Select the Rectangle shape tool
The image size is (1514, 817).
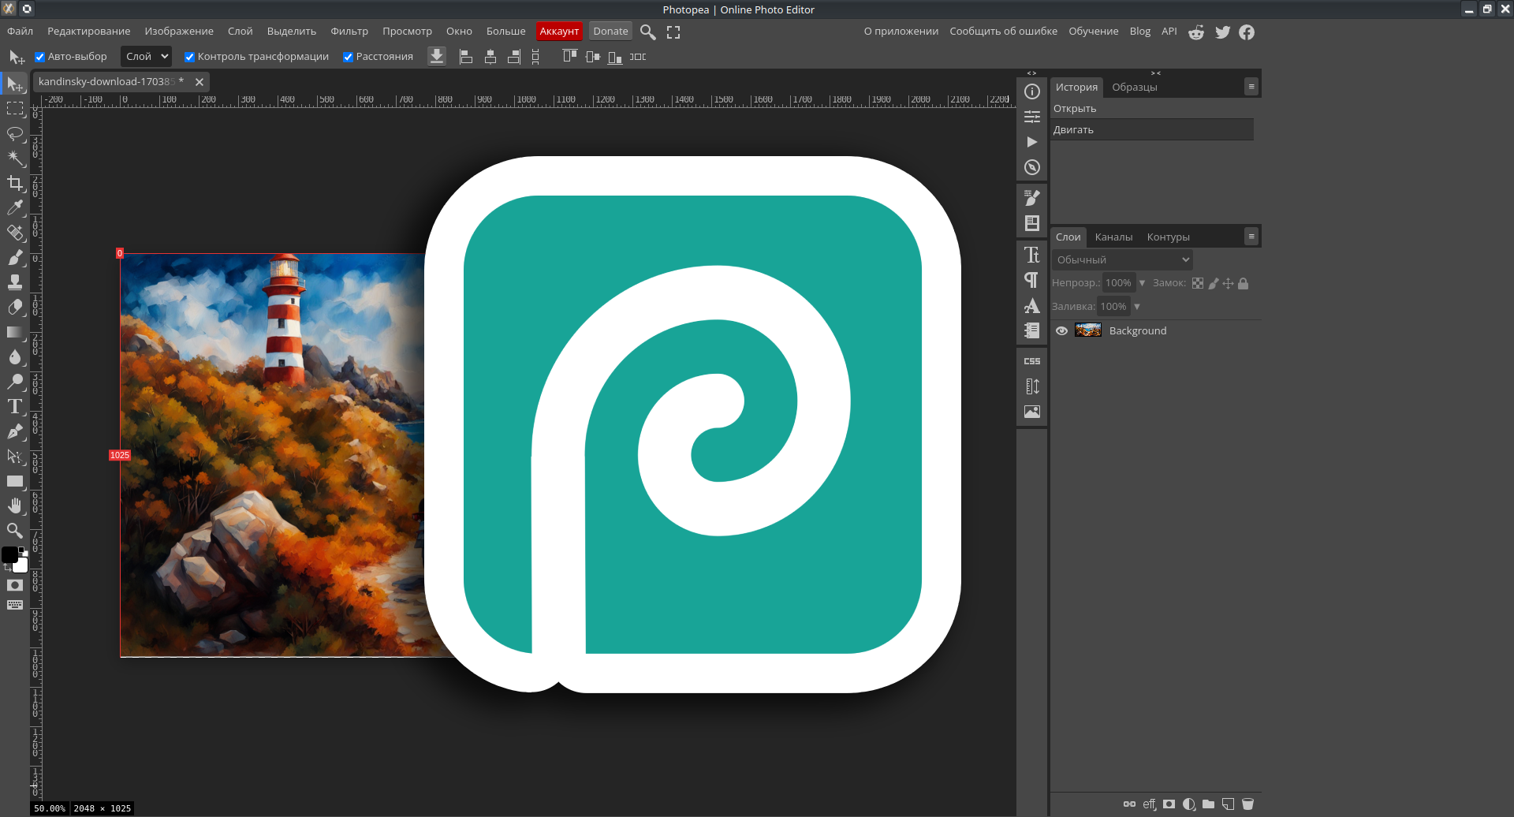coord(15,481)
